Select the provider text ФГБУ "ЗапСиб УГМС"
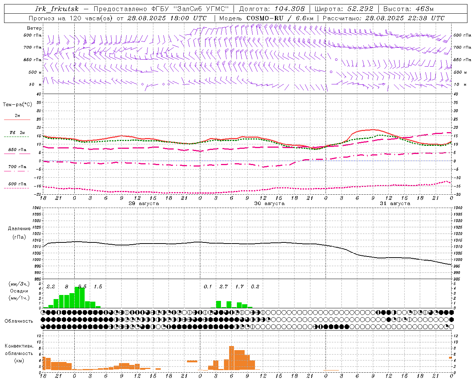Screen dimensions: 473x379 [x=190, y=9]
